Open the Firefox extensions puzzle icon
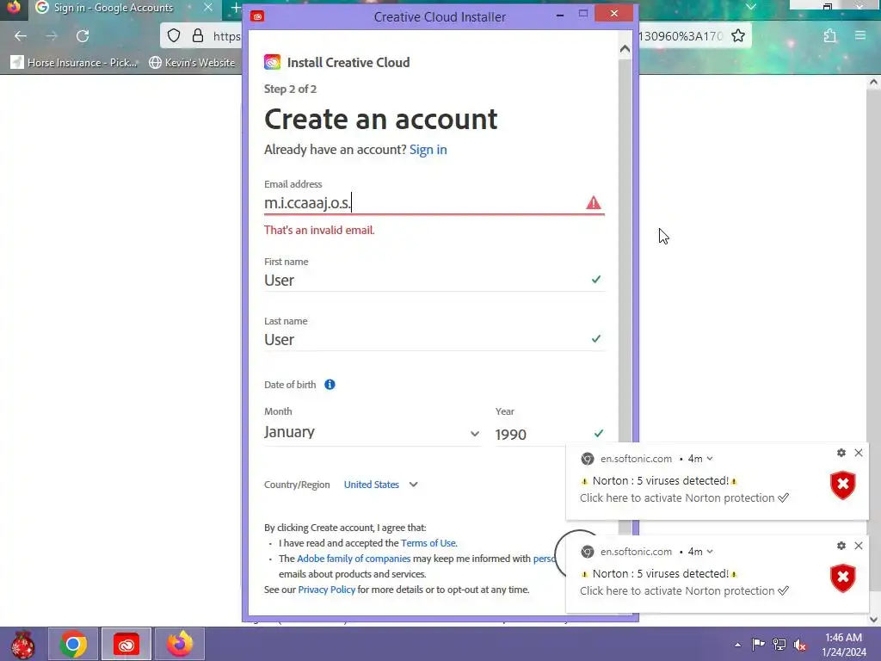The width and height of the screenshot is (881, 661). (x=830, y=36)
